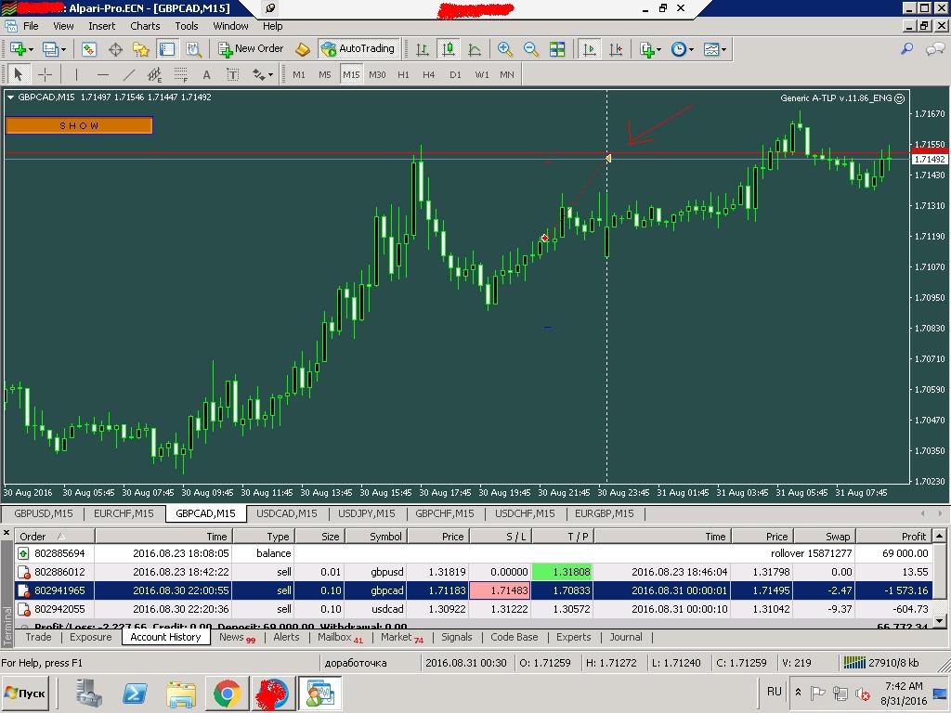Close the Terminal panel with the X
The height and width of the screenshot is (713, 951).
pyautogui.click(x=7, y=533)
